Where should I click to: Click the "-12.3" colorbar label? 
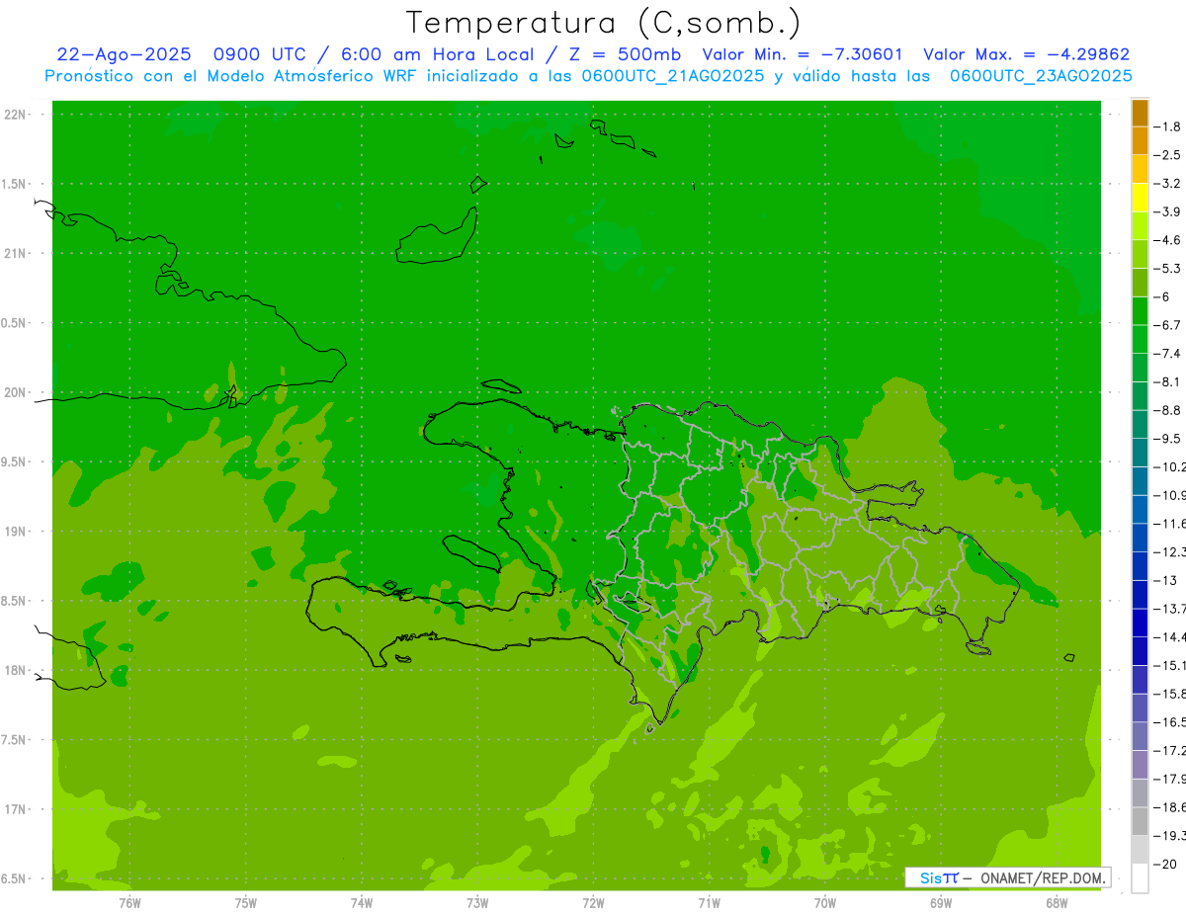(1170, 551)
